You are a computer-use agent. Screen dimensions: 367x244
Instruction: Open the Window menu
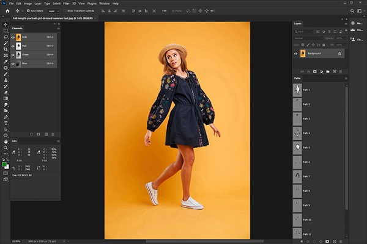(x=105, y=4)
